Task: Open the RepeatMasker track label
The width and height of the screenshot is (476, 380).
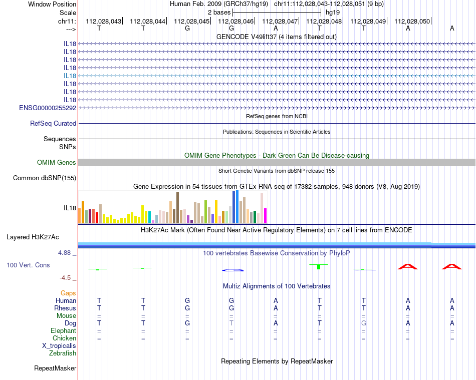Action: click(x=55, y=368)
